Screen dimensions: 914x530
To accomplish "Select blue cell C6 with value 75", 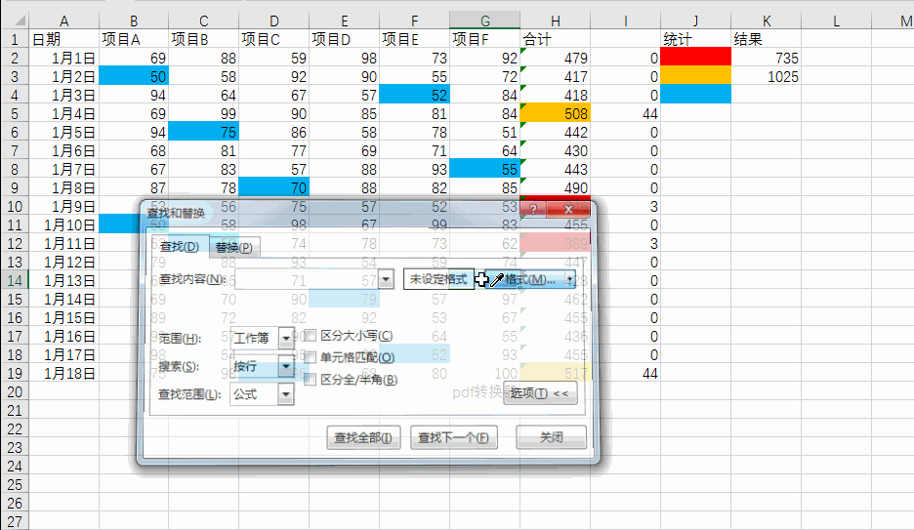I will tap(204, 132).
